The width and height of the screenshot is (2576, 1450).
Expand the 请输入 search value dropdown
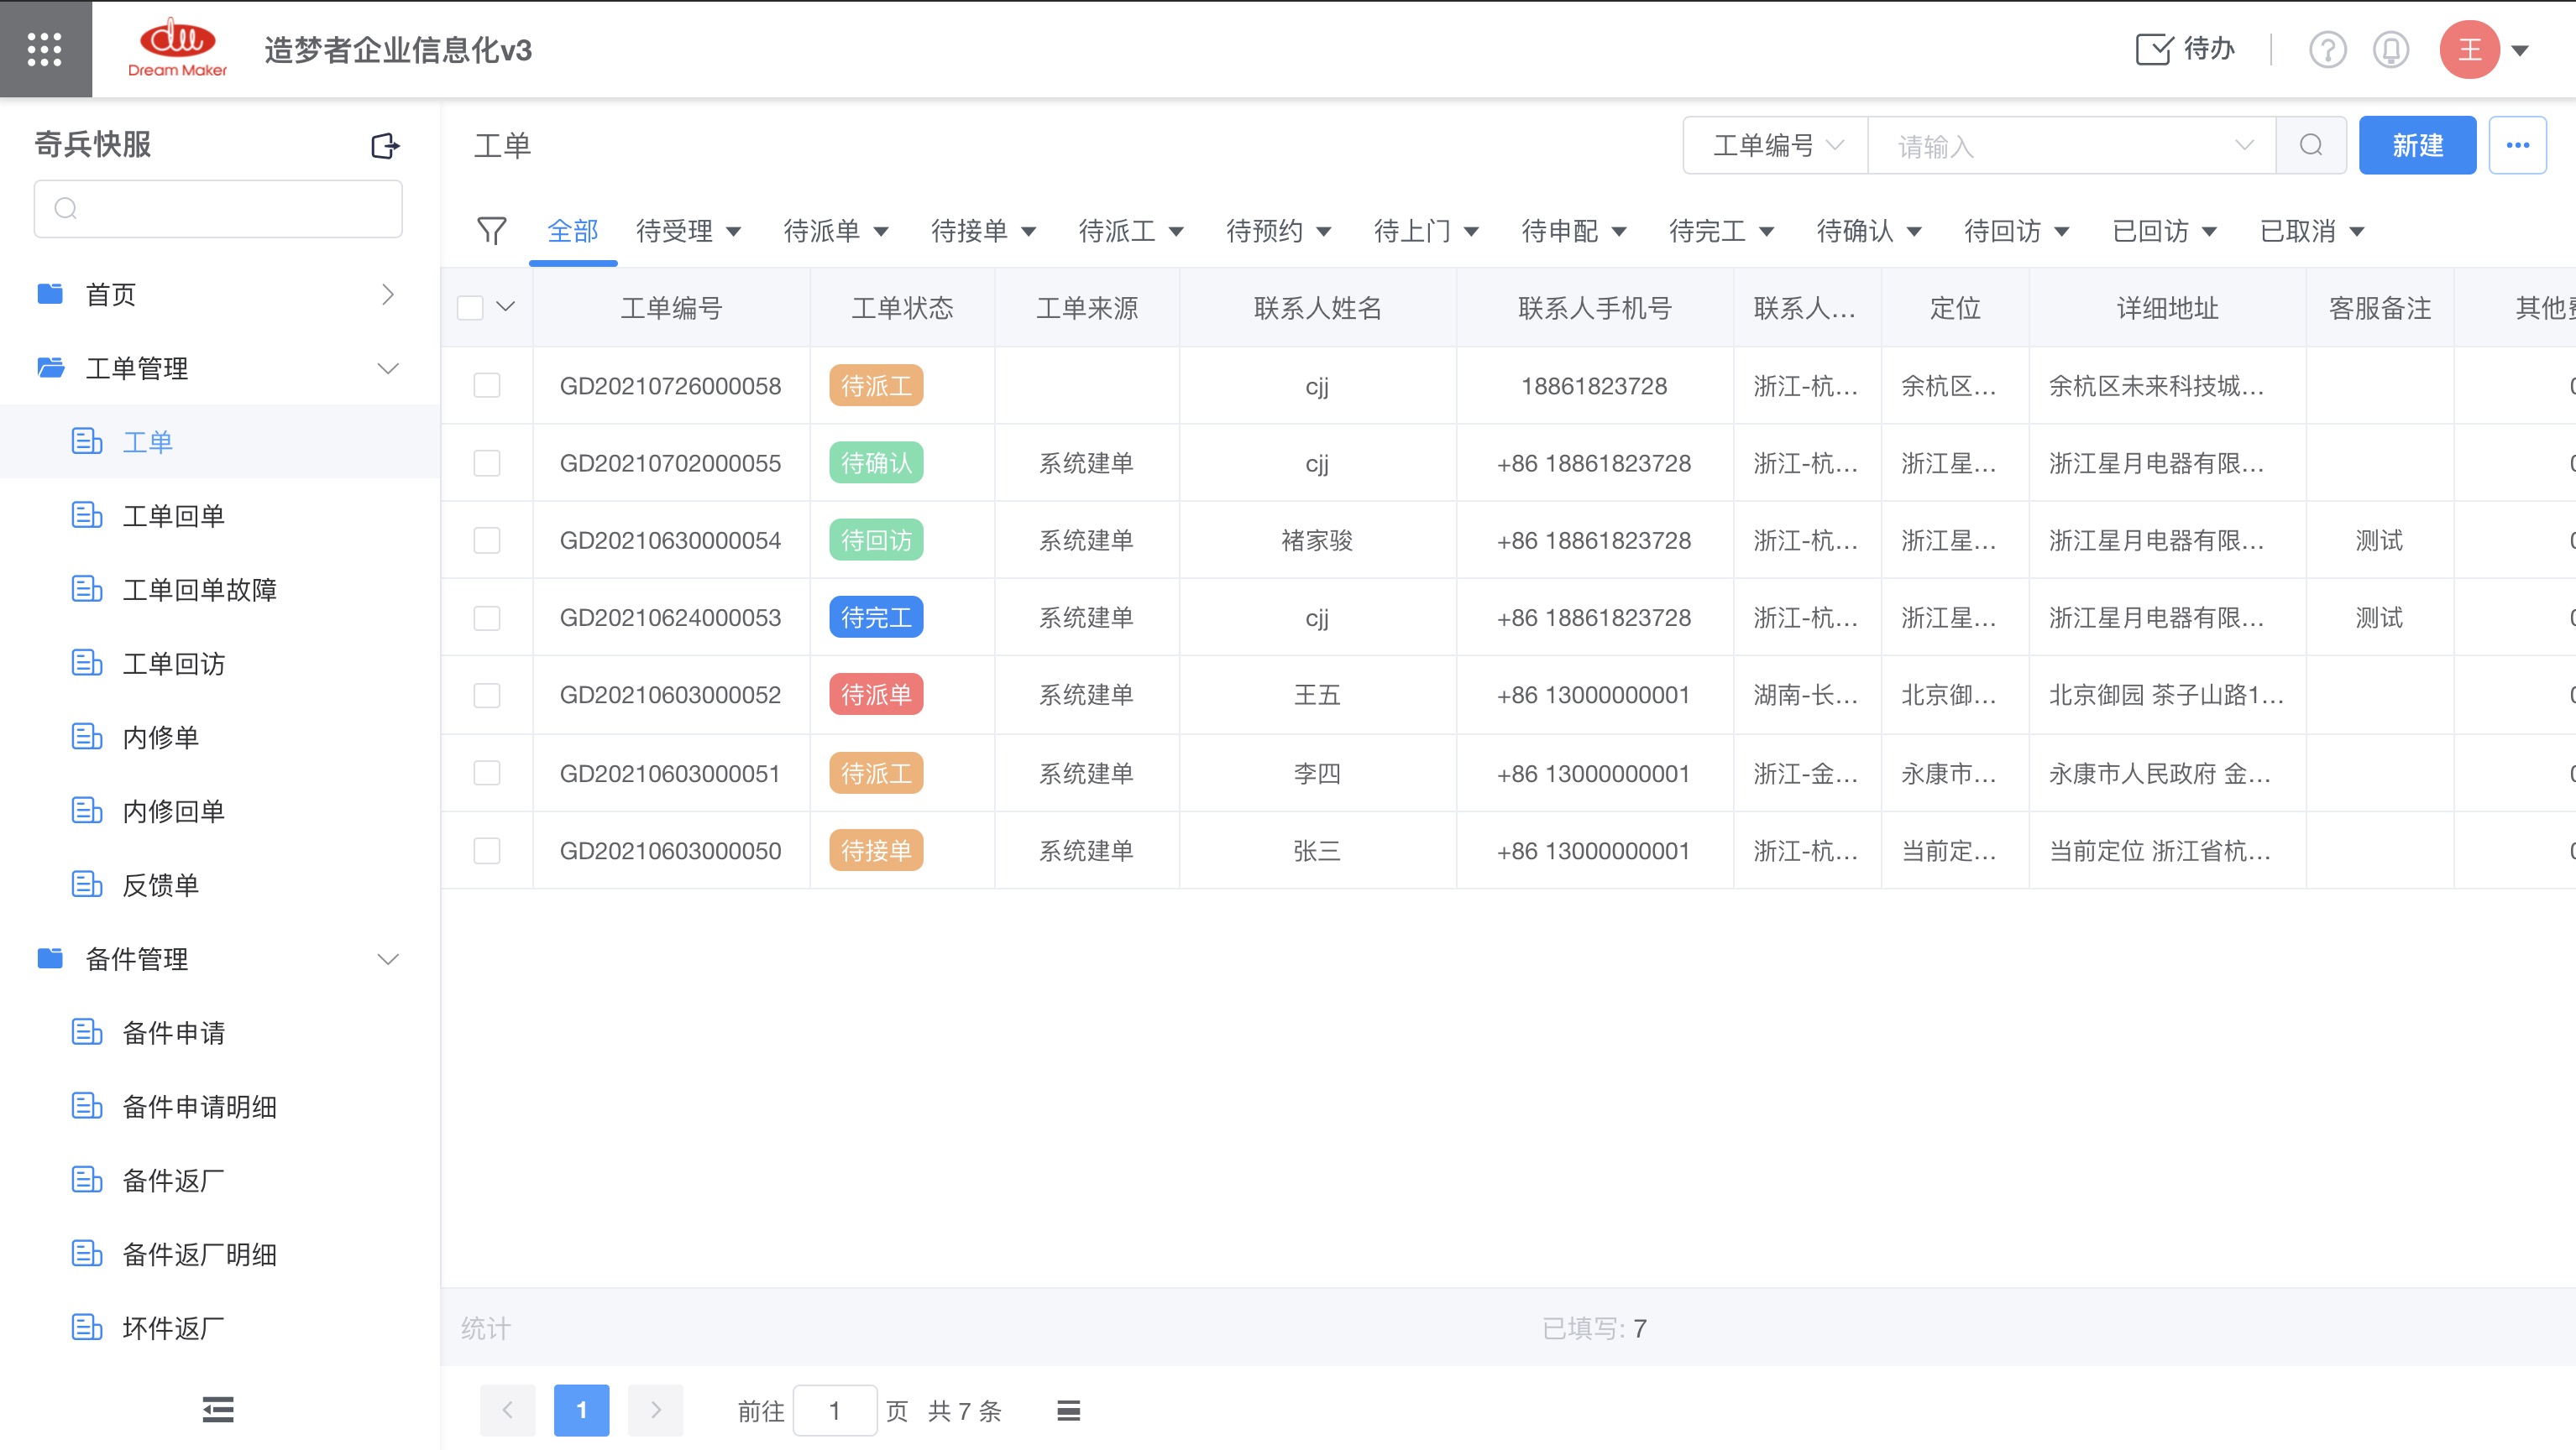[2244, 145]
